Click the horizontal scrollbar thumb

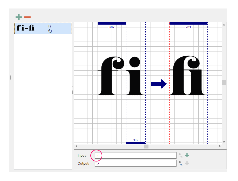click(x=146, y=146)
